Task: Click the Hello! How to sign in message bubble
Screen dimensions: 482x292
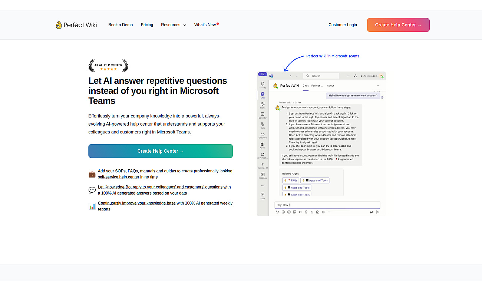Action: click(x=353, y=96)
